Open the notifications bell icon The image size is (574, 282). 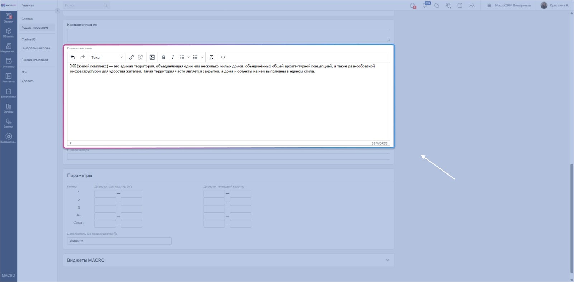click(425, 5)
